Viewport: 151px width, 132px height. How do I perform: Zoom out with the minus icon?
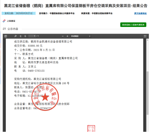tap(63, 36)
